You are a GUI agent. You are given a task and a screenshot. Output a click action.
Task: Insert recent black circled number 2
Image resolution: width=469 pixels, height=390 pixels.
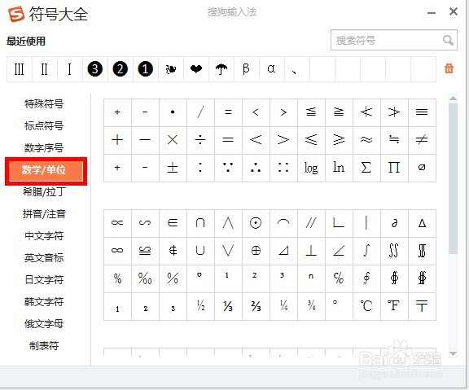pyautogui.click(x=121, y=69)
